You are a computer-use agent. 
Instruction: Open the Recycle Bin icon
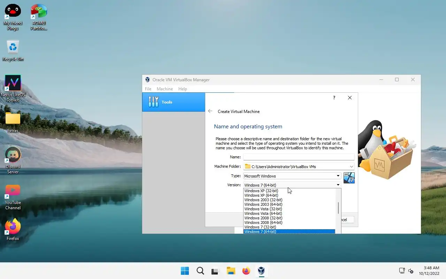coord(13,51)
